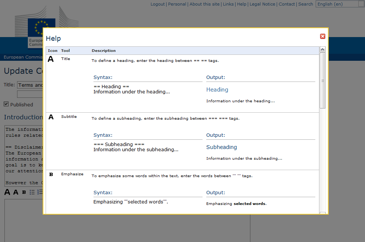365x242 pixels.
Task: Toggle the Published checkbox
Action: pos(6,104)
